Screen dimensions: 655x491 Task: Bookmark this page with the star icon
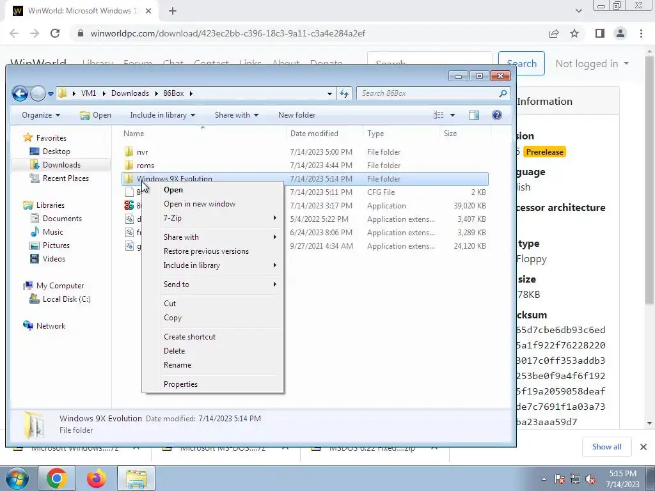pos(574,33)
